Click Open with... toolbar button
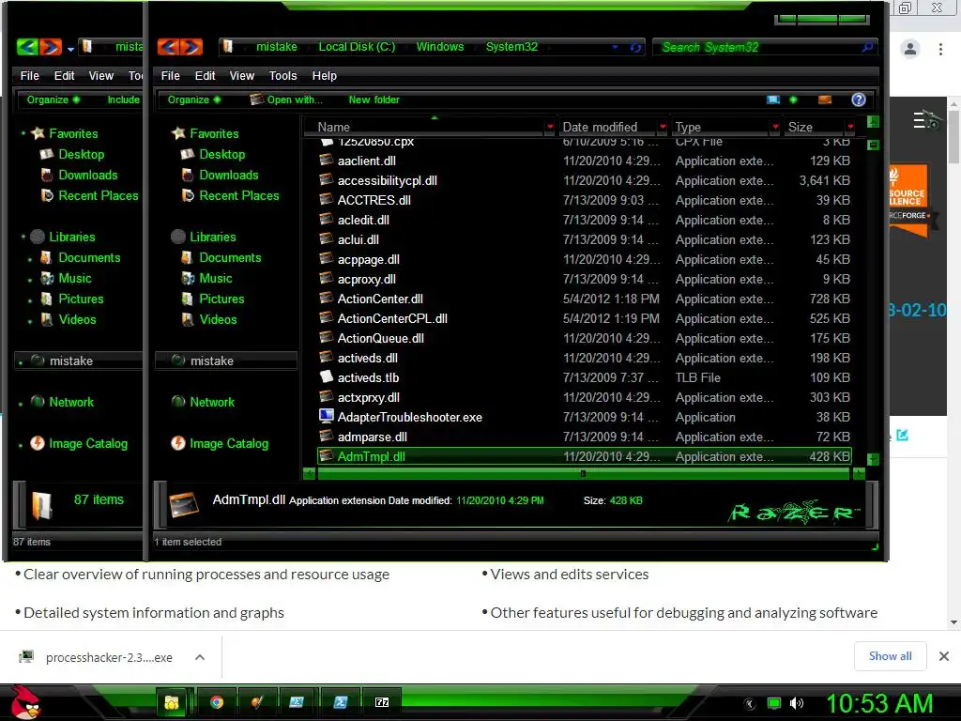This screenshot has width=961, height=721. (x=286, y=100)
